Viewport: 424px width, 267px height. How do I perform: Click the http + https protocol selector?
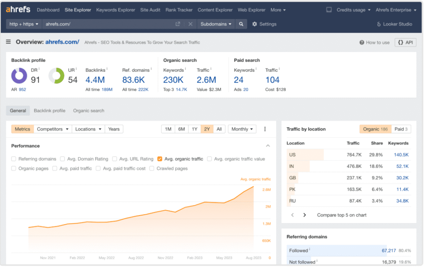24,24
